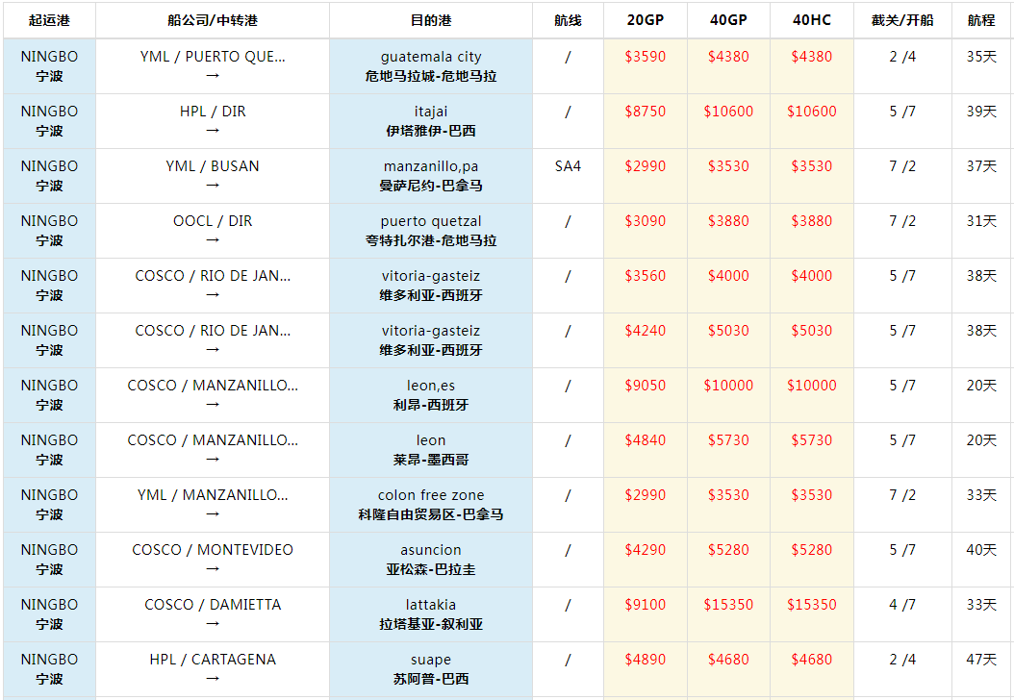Click the 航程 column header
The width and height of the screenshot is (1014, 700).
981,20
